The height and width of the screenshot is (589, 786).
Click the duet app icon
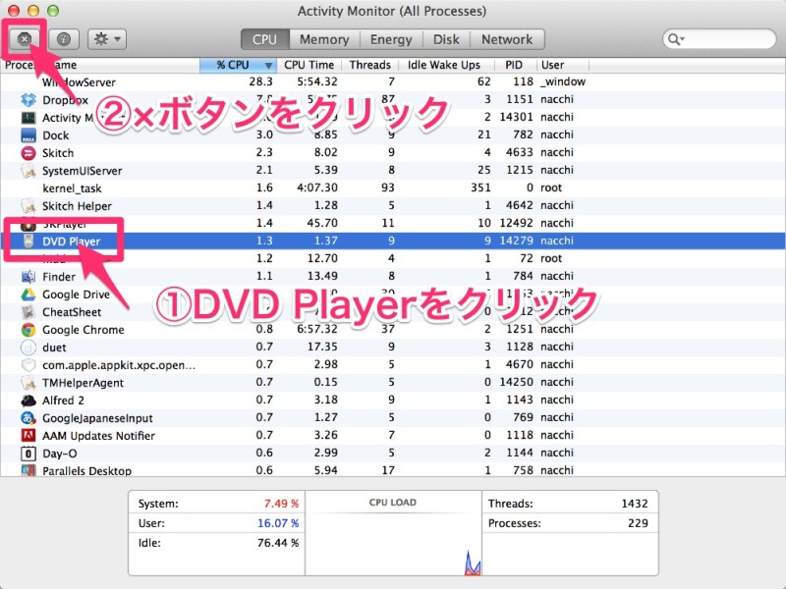pos(28,348)
